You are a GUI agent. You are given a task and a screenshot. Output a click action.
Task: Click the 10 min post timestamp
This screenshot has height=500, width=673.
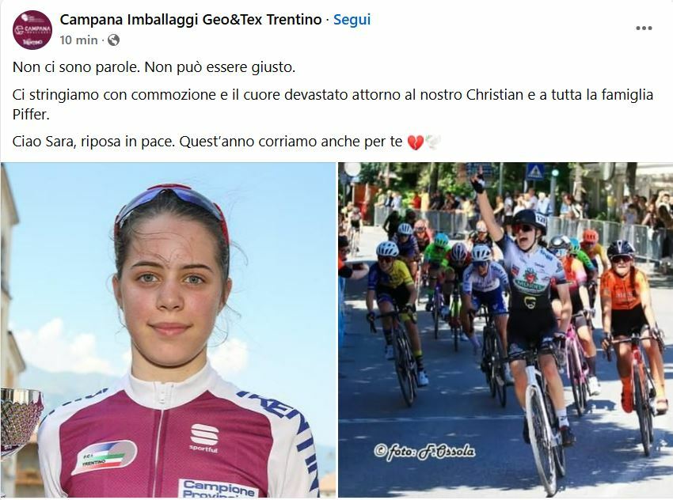[78, 40]
